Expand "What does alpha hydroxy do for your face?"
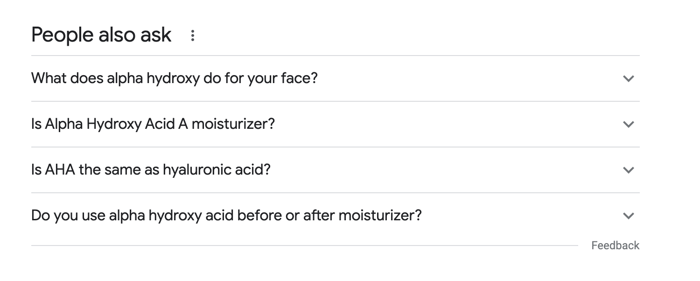The image size is (700, 281). [174, 78]
